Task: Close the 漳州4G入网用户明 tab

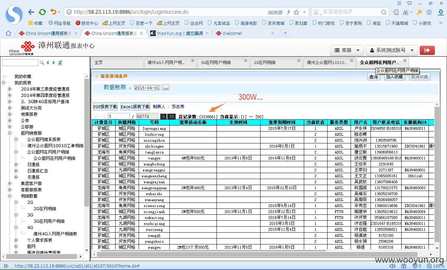Action: [192, 61]
